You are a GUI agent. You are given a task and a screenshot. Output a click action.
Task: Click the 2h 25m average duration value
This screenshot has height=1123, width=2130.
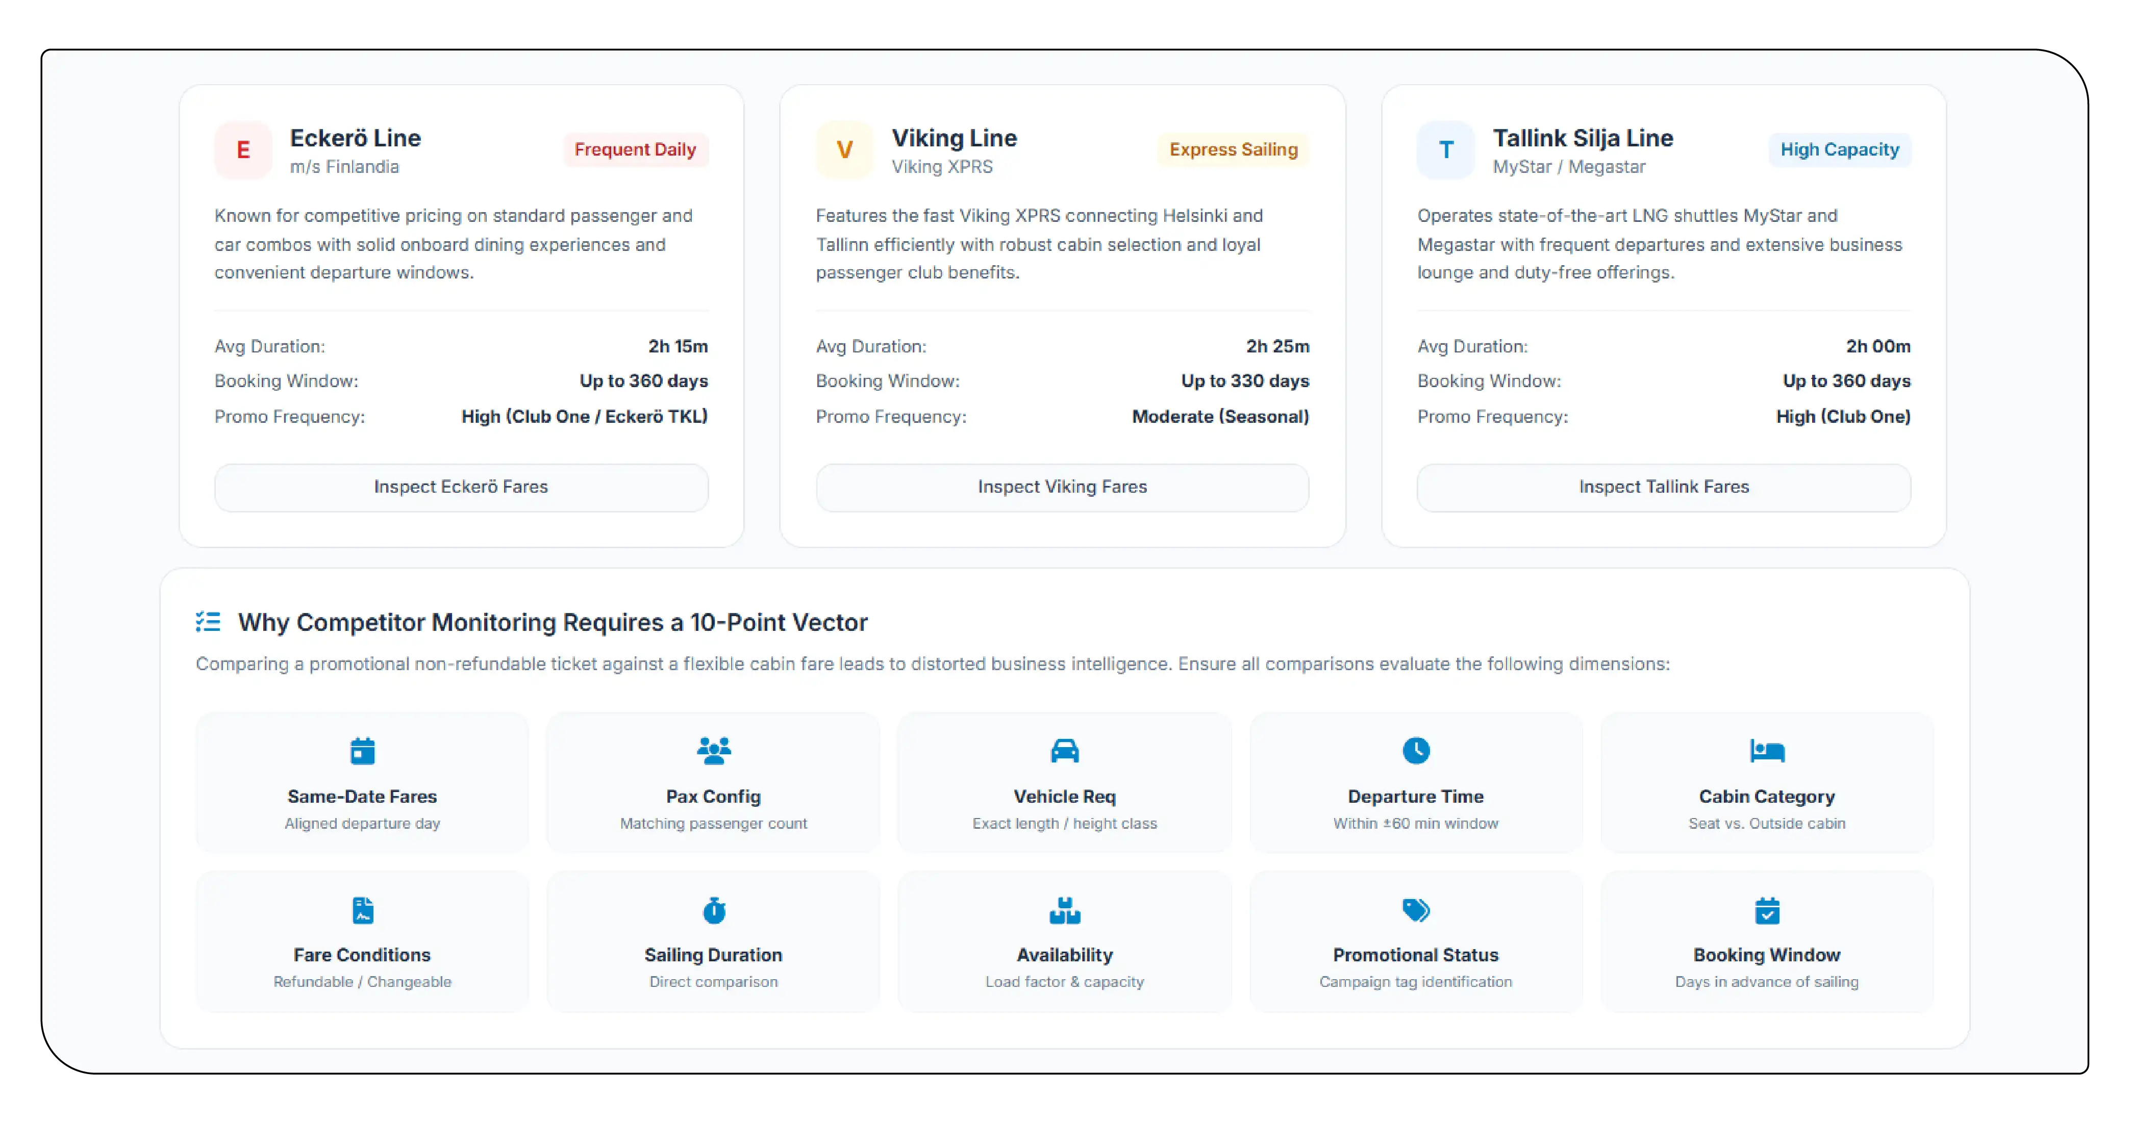click(1277, 346)
